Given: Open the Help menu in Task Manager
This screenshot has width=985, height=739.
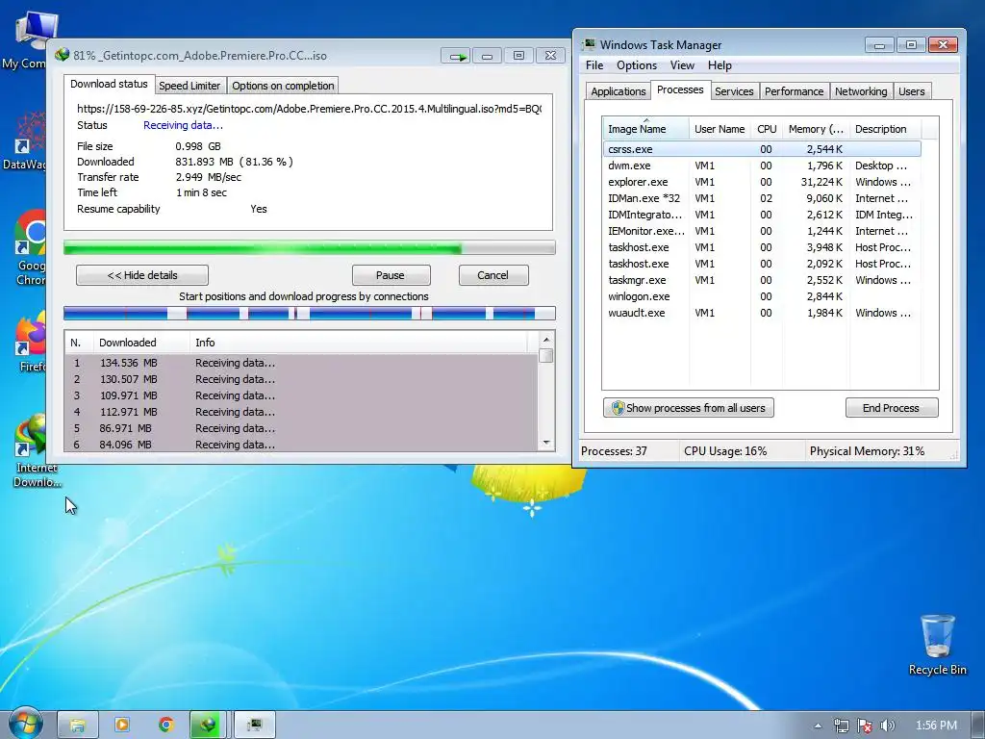Looking at the screenshot, I should click(720, 65).
